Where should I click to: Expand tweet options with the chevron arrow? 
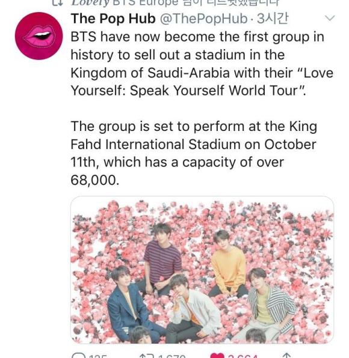point(330,18)
